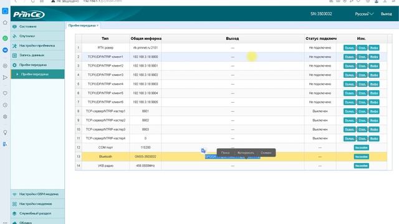Screen dimensions: 399x224
Task: Click the selected text in Bluetooth row
Action: coord(233,157)
